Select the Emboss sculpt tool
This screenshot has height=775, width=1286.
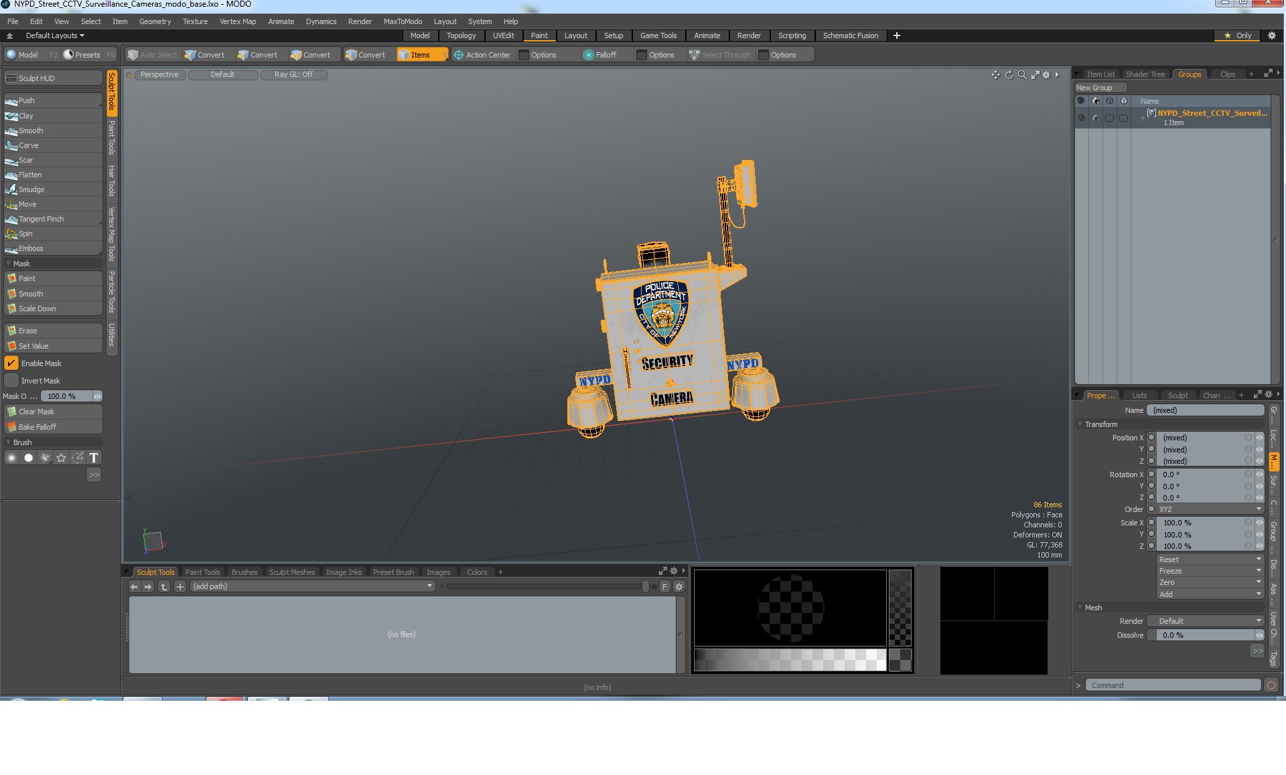(53, 248)
